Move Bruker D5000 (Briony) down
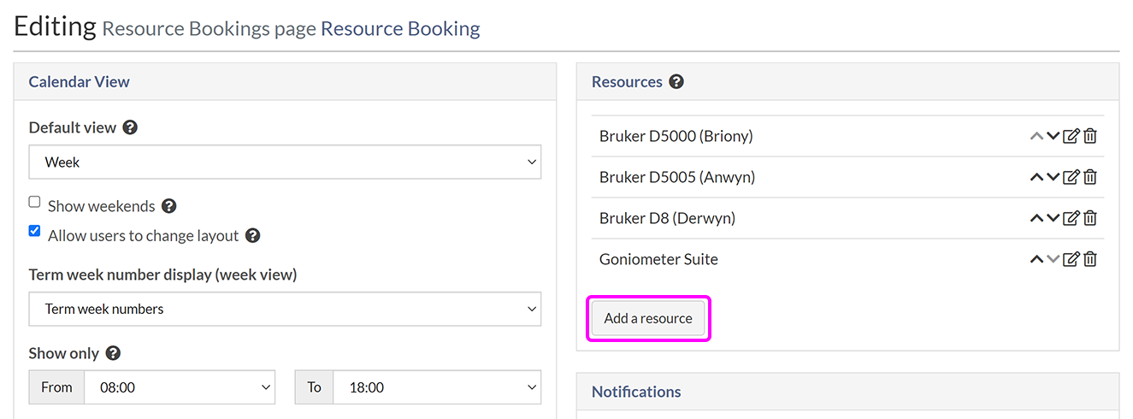 1053,136
